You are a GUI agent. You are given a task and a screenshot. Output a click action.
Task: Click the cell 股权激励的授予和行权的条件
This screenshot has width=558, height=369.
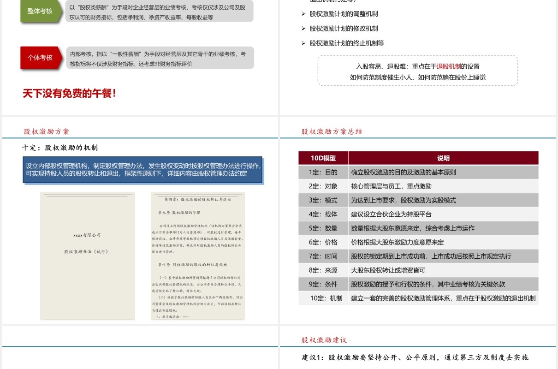coord(443,284)
